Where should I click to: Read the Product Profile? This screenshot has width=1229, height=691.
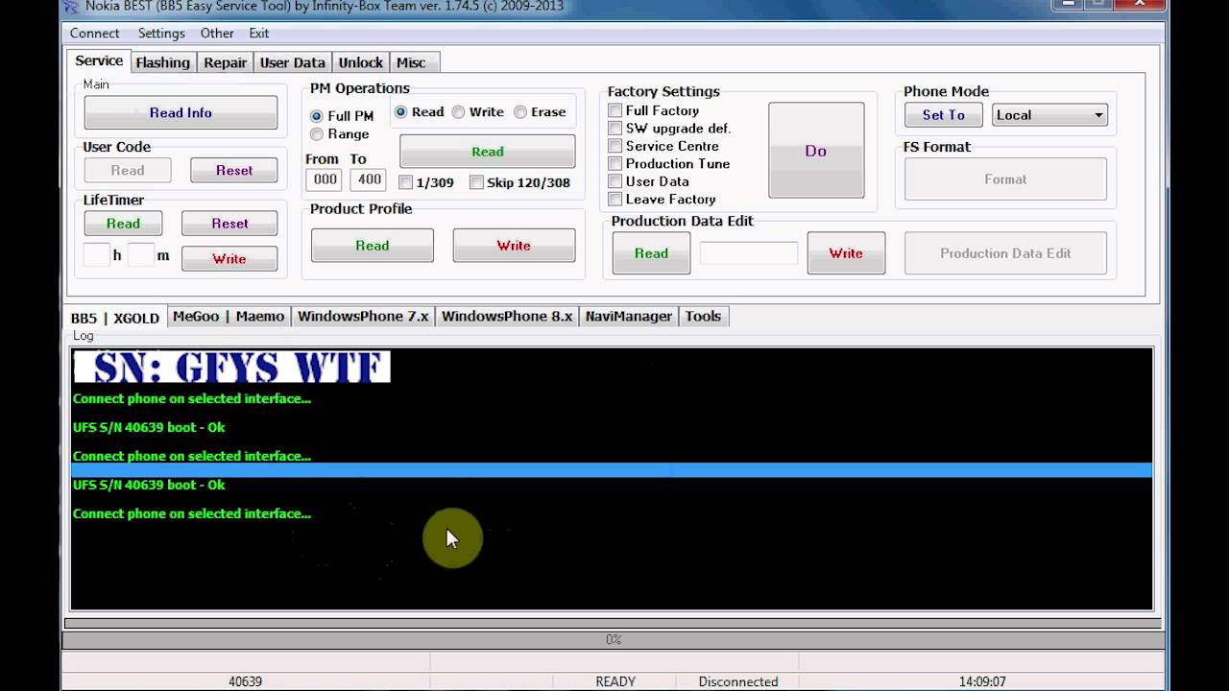(373, 246)
